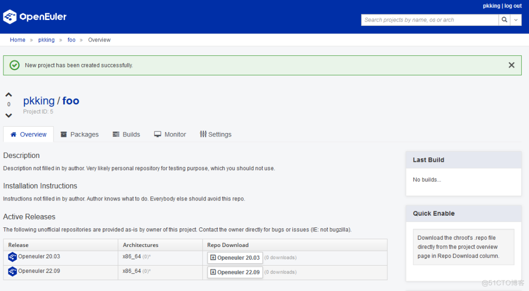Click the Openeuler 20.03 release name
This screenshot has height=291, width=529.
pyautogui.click(x=39, y=256)
